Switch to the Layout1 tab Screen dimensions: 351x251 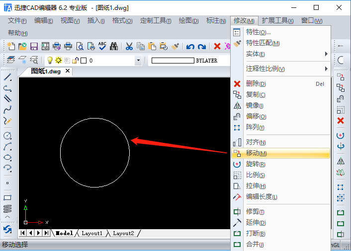(92, 233)
